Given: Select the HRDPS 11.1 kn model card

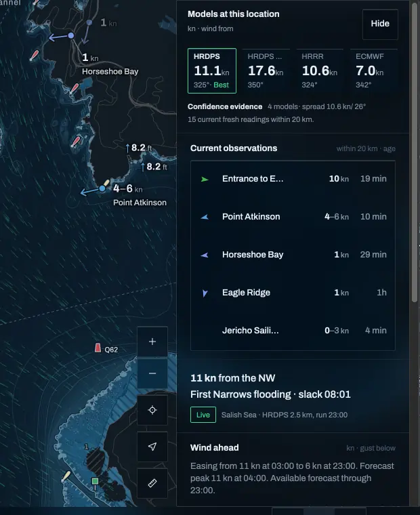Looking at the screenshot, I should point(212,70).
